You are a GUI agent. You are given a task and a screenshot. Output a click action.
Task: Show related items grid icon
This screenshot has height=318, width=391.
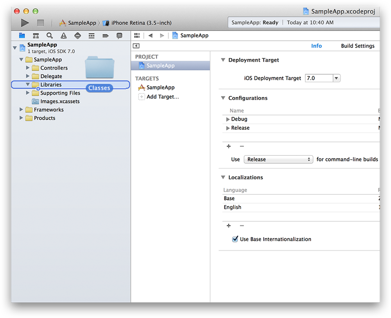137,36
